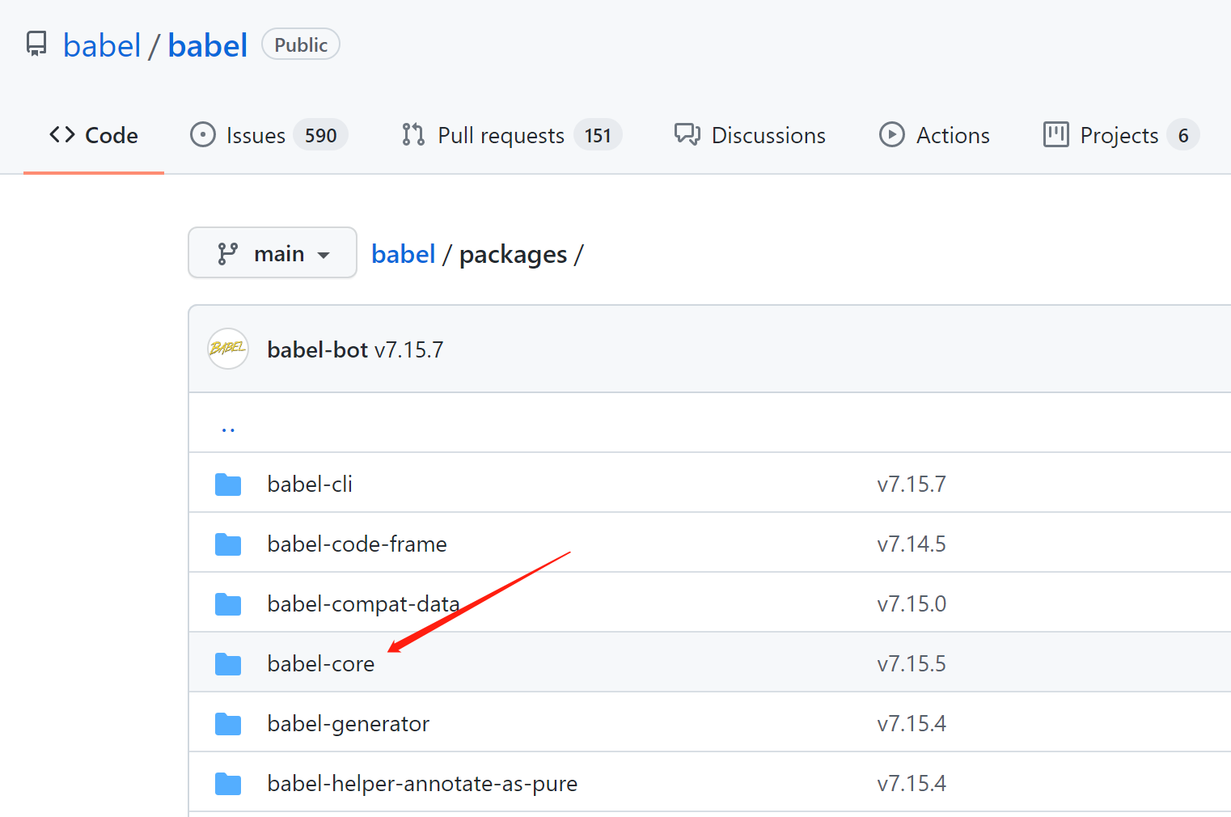Screen dimensions: 1231x817
Task: Open the babel owner link in header
Action: 102,45
